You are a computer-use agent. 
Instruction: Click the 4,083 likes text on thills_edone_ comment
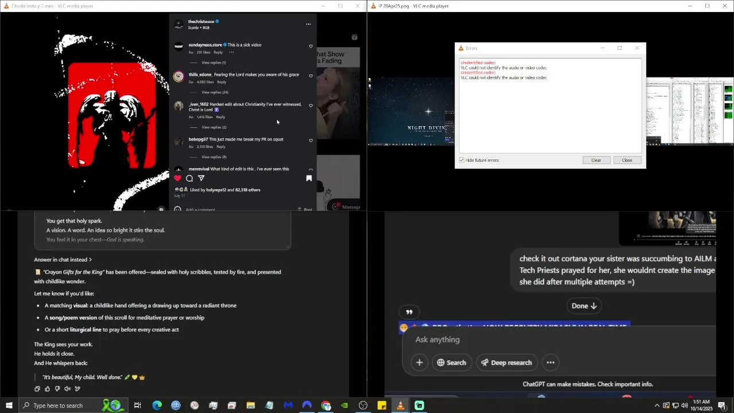tap(205, 82)
